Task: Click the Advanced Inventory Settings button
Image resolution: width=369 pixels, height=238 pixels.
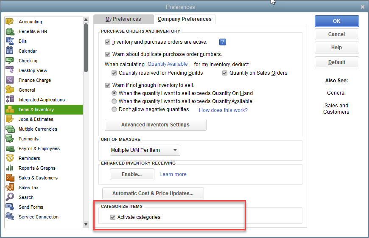Action: pos(155,125)
